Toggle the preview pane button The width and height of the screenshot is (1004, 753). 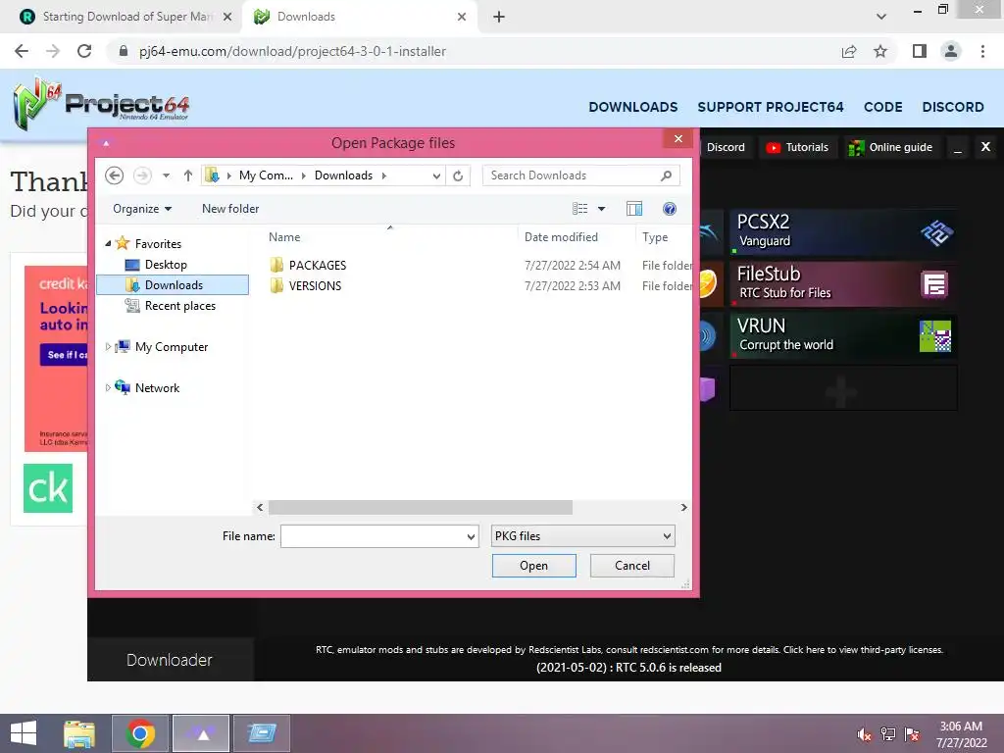634,209
